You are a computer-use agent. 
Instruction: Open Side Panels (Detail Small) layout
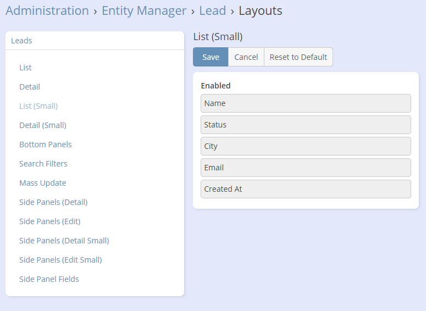pos(64,241)
